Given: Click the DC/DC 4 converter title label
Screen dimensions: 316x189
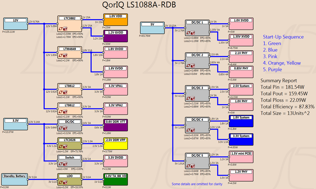Looking at the screenshot, I should (x=197, y=120).
